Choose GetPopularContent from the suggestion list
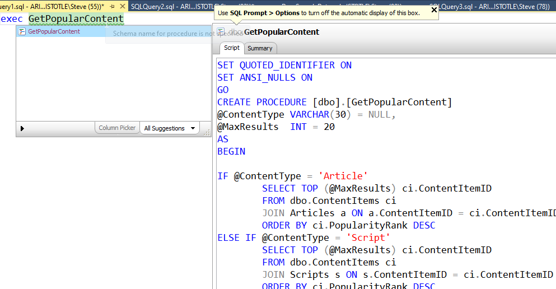This screenshot has width=556, height=289. pos(54,32)
